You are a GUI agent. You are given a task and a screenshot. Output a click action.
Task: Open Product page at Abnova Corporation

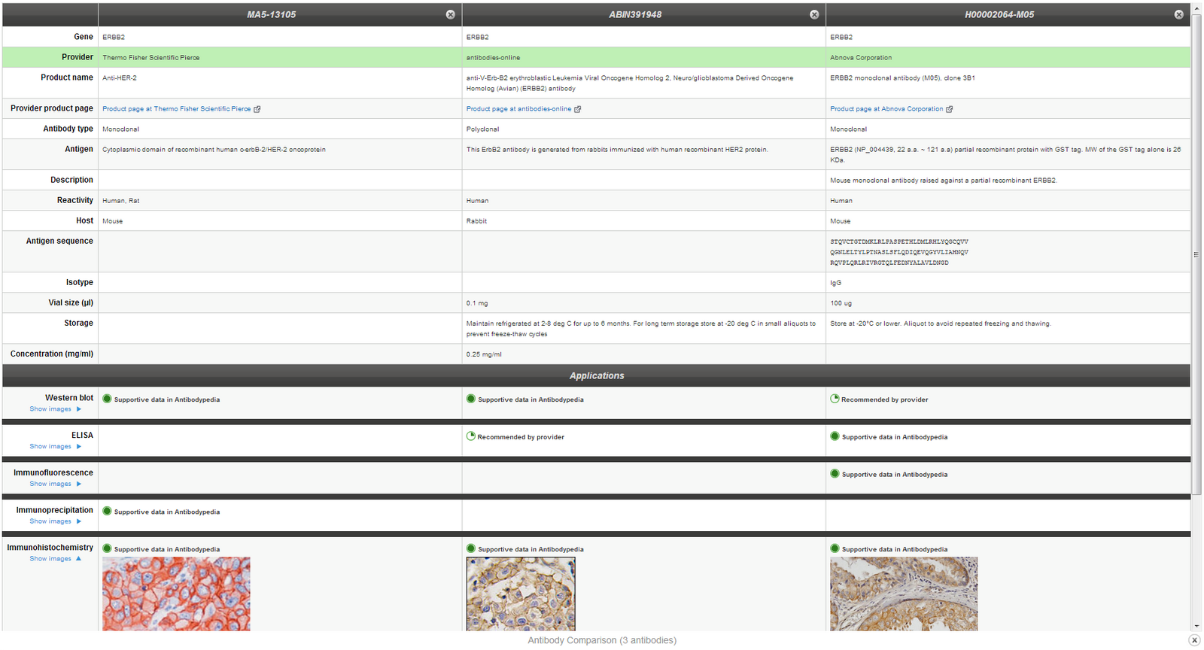[886, 109]
